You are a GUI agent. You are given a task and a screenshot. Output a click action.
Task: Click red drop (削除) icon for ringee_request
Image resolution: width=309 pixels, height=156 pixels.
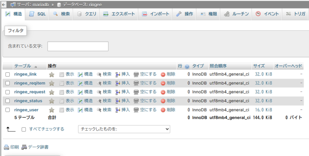(x=163, y=92)
